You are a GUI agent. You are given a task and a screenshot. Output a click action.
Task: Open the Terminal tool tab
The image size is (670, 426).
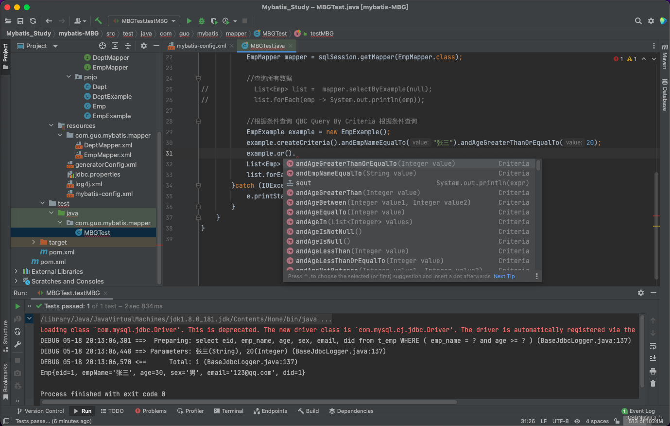pyautogui.click(x=228, y=411)
